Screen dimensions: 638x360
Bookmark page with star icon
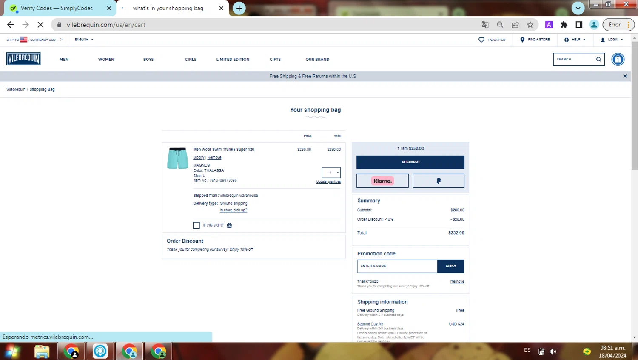click(x=530, y=25)
